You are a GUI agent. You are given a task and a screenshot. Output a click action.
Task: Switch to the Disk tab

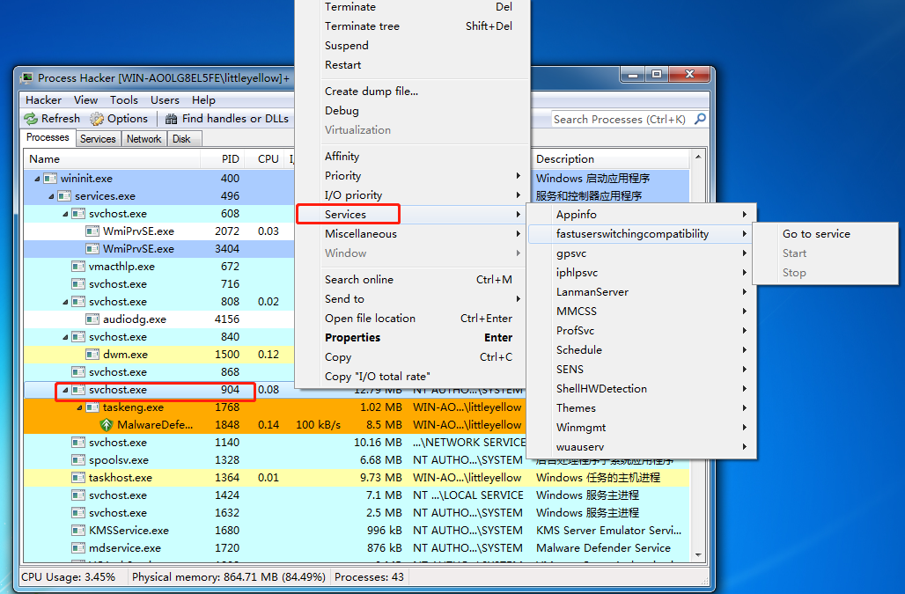tap(182, 139)
